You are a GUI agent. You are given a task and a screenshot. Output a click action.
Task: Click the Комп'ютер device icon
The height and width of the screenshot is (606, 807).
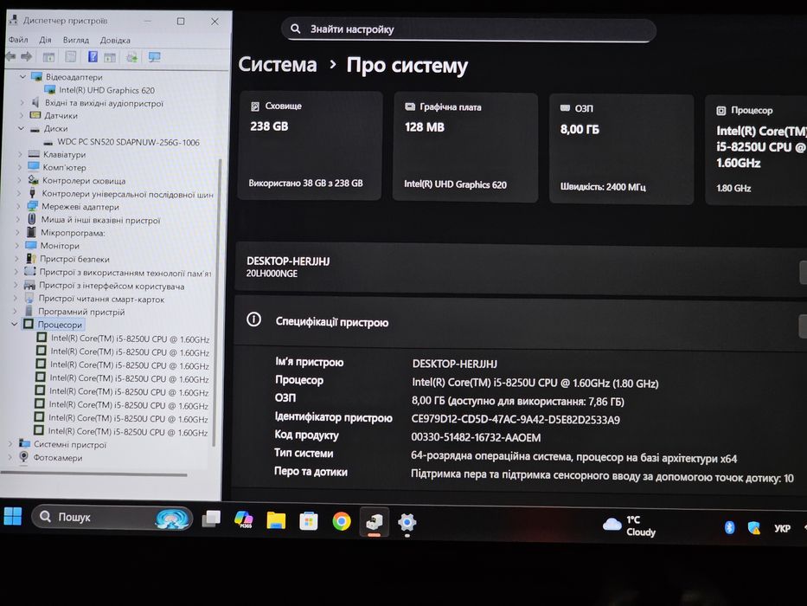point(34,166)
